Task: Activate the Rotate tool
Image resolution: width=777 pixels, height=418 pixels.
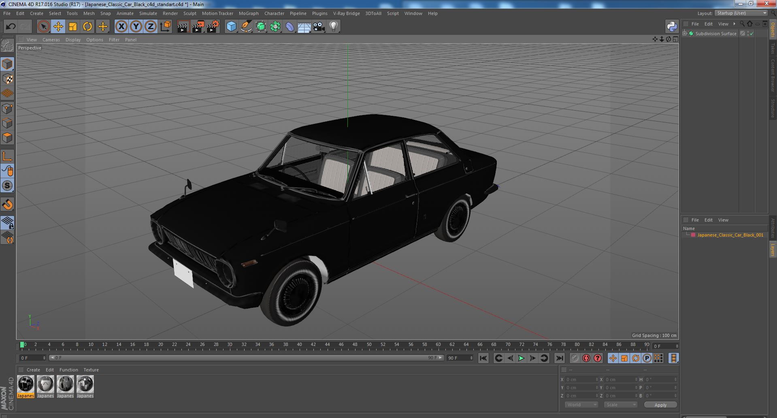Action: pyautogui.click(x=87, y=27)
